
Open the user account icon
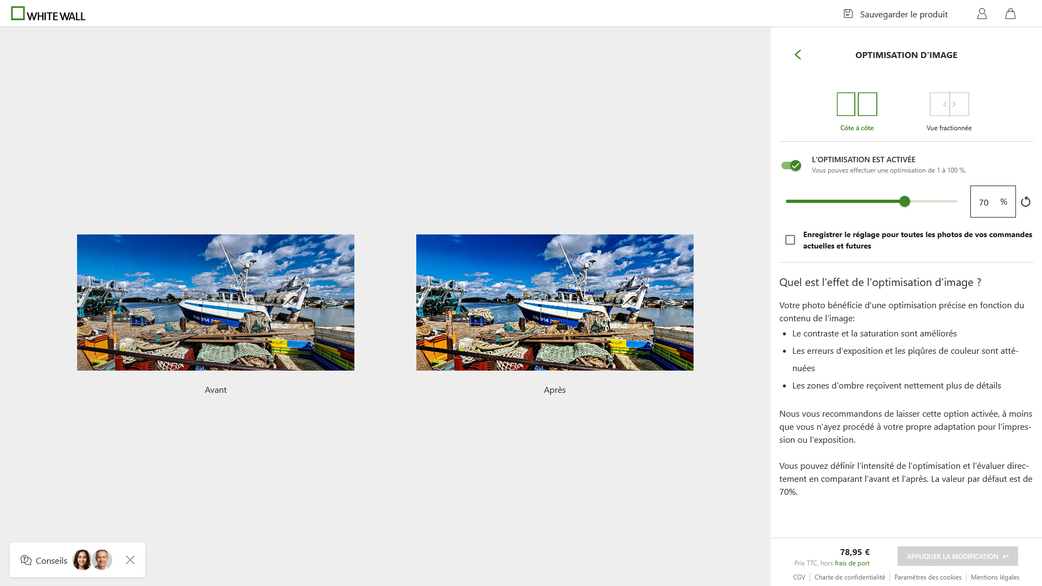pos(982,14)
